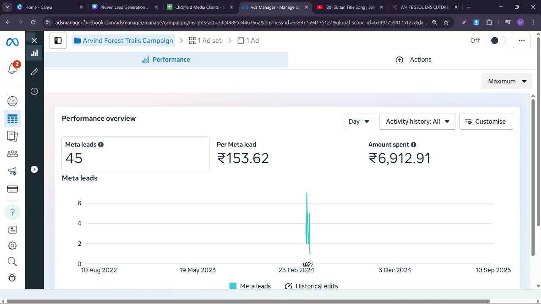Open the Maximum date range dropdown

point(506,81)
